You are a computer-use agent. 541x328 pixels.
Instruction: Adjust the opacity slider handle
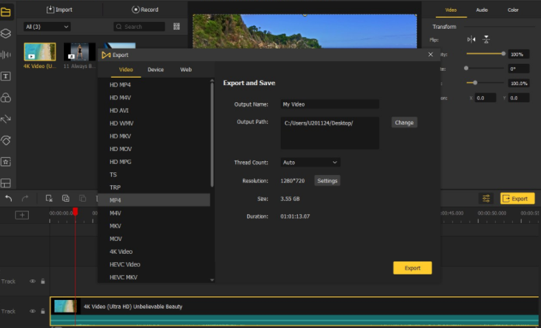[x=503, y=54]
